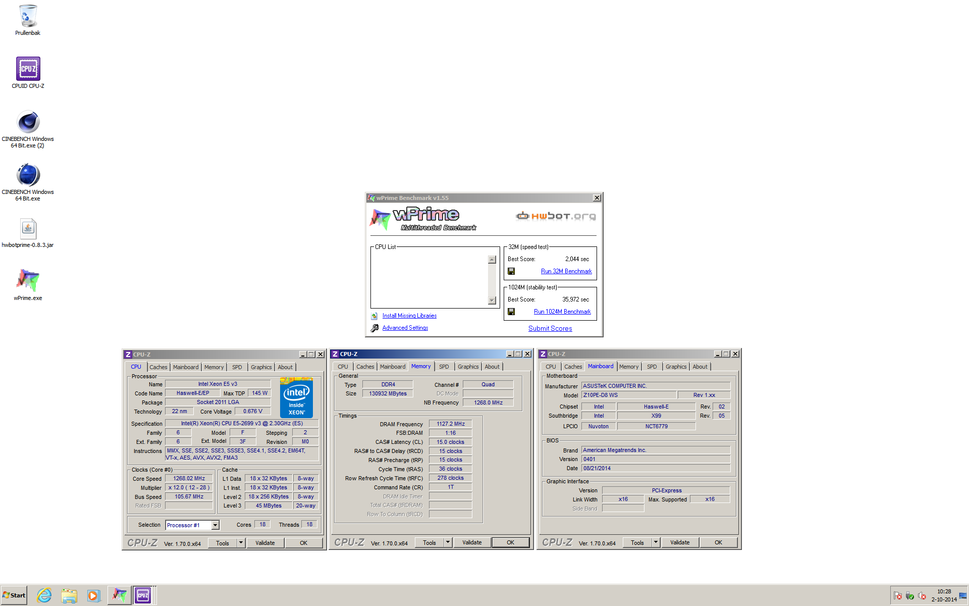Click the Submit Scores link
This screenshot has width=969, height=606.
coord(550,328)
